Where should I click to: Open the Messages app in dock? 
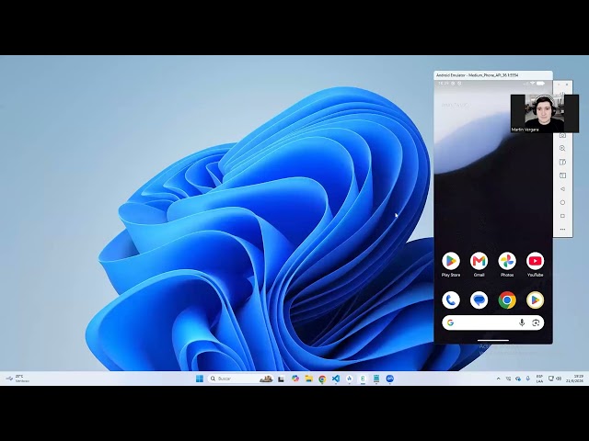point(479,300)
